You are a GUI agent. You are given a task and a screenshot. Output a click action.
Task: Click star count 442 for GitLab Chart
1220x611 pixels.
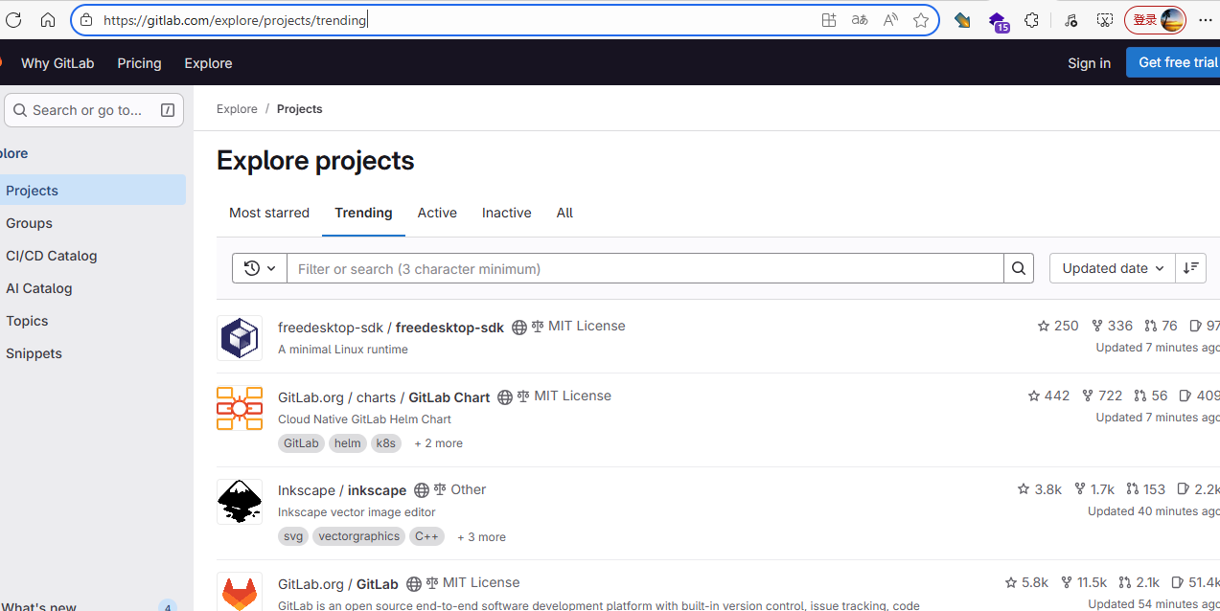pyautogui.click(x=1048, y=396)
